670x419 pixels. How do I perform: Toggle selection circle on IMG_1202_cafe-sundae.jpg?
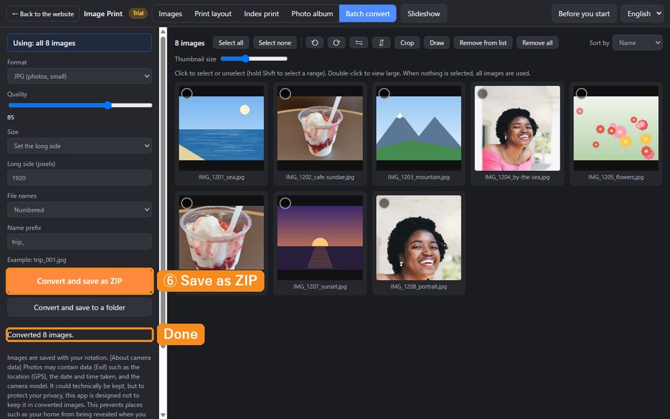(285, 93)
